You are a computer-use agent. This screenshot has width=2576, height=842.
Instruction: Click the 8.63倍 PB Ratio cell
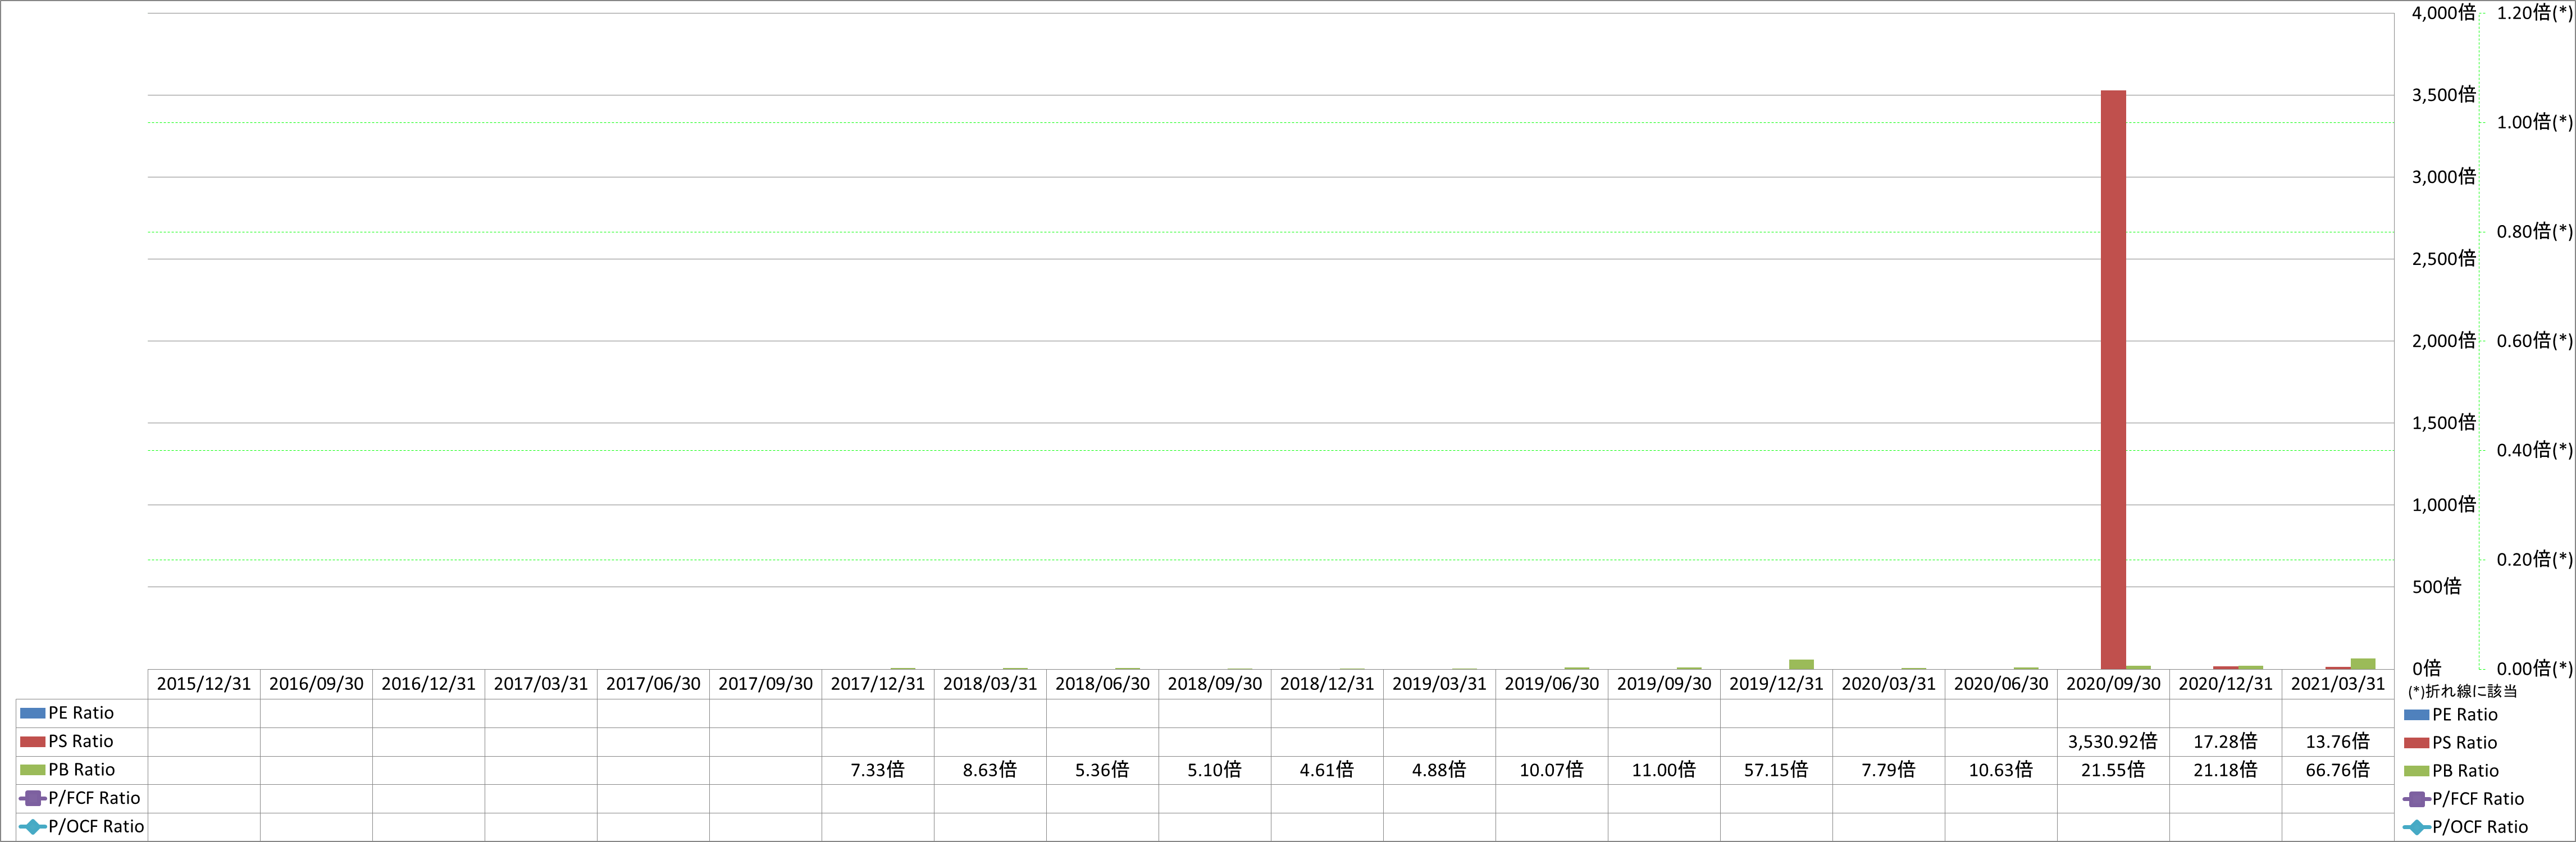click(990, 770)
